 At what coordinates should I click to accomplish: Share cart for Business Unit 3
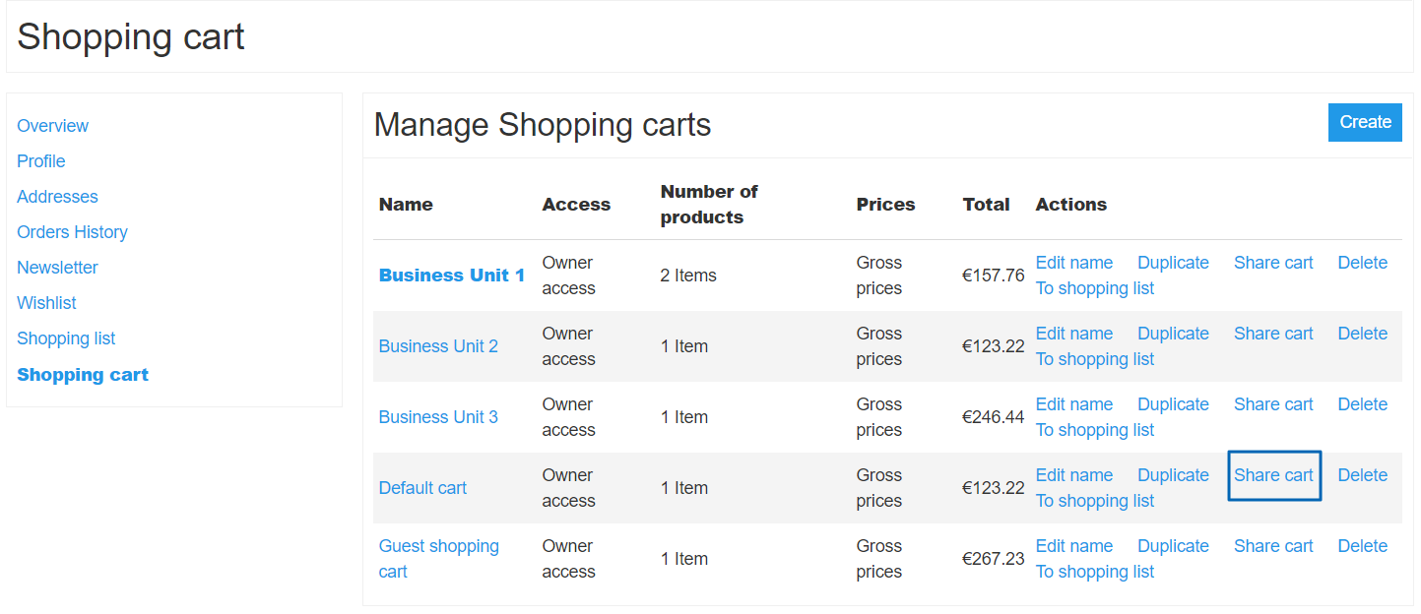[1273, 404]
